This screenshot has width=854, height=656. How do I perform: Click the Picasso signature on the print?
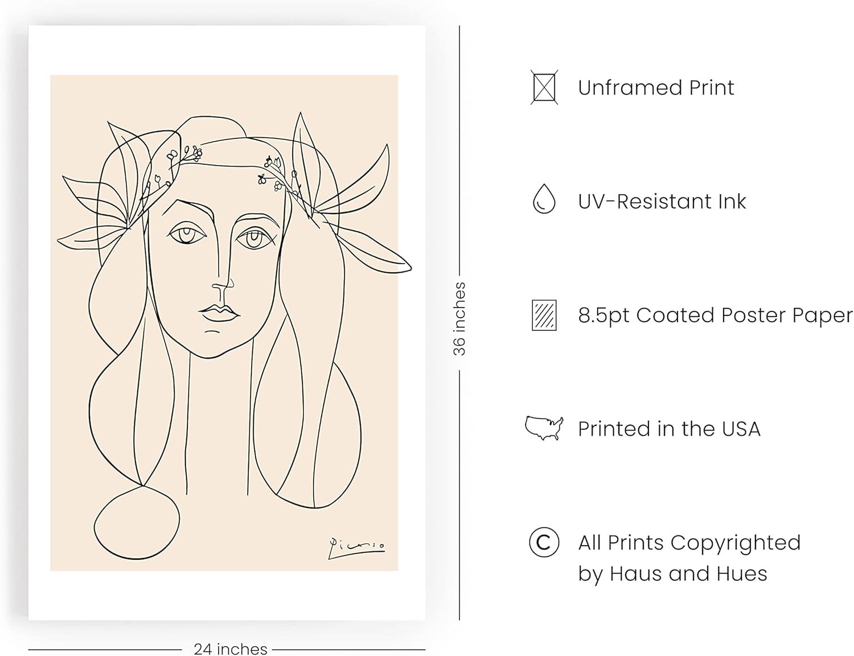(356, 547)
